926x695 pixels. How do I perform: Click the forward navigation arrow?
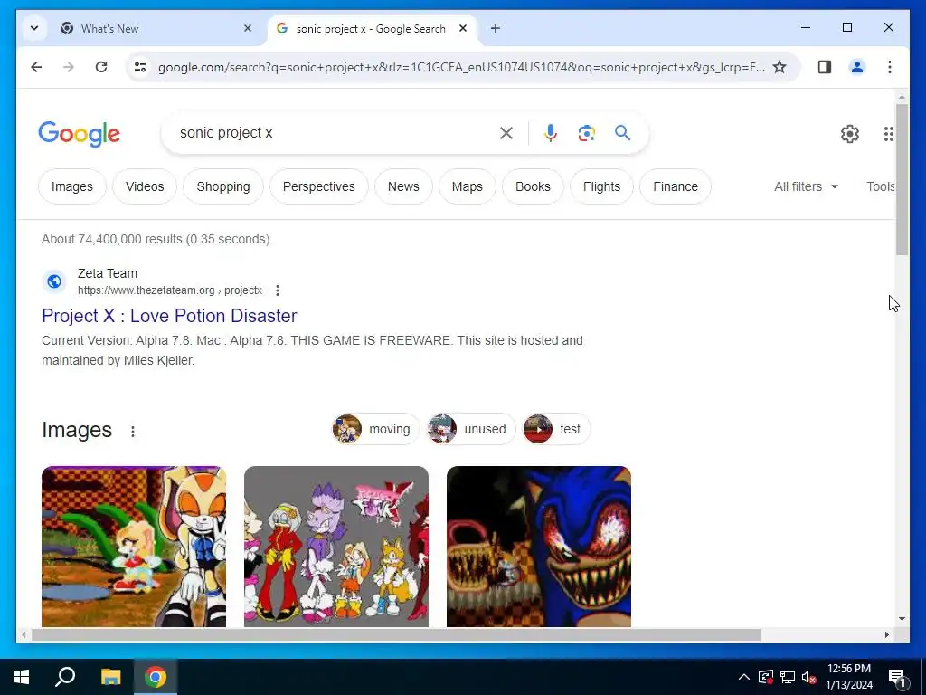tap(69, 67)
